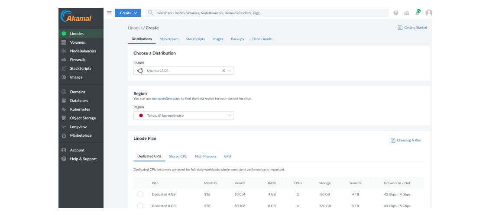486x215 pixels.
Task: Open the help question mark icon
Action: click(x=396, y=13)
